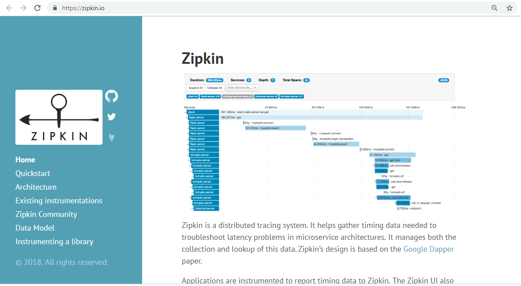
Task: Go back using browser back arrow
Action: (x=9, y=8)
